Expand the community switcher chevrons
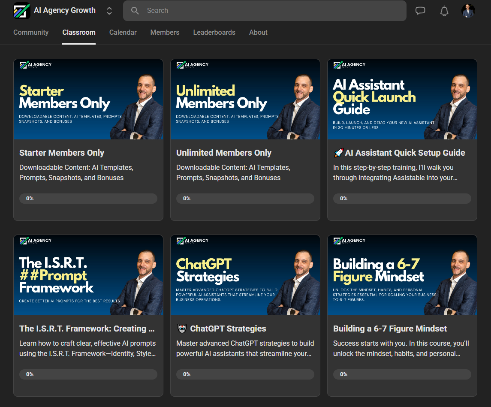 click(x=109, y=11)
